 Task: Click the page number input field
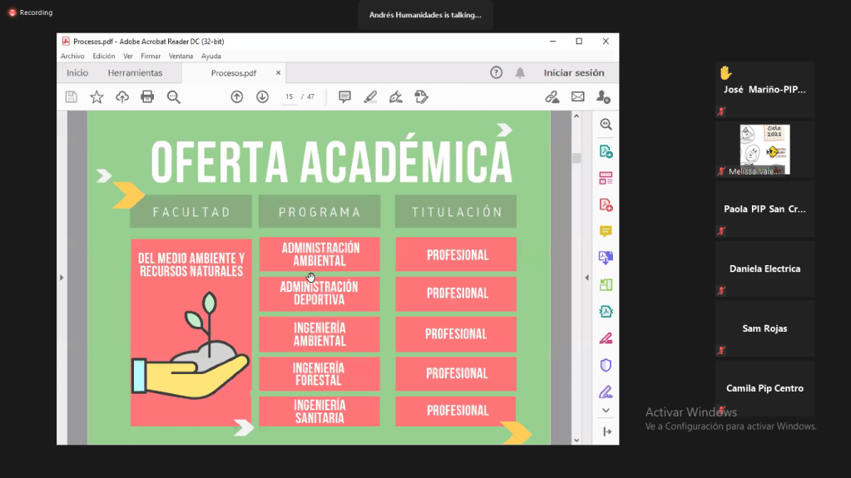[x=289, y=97]
